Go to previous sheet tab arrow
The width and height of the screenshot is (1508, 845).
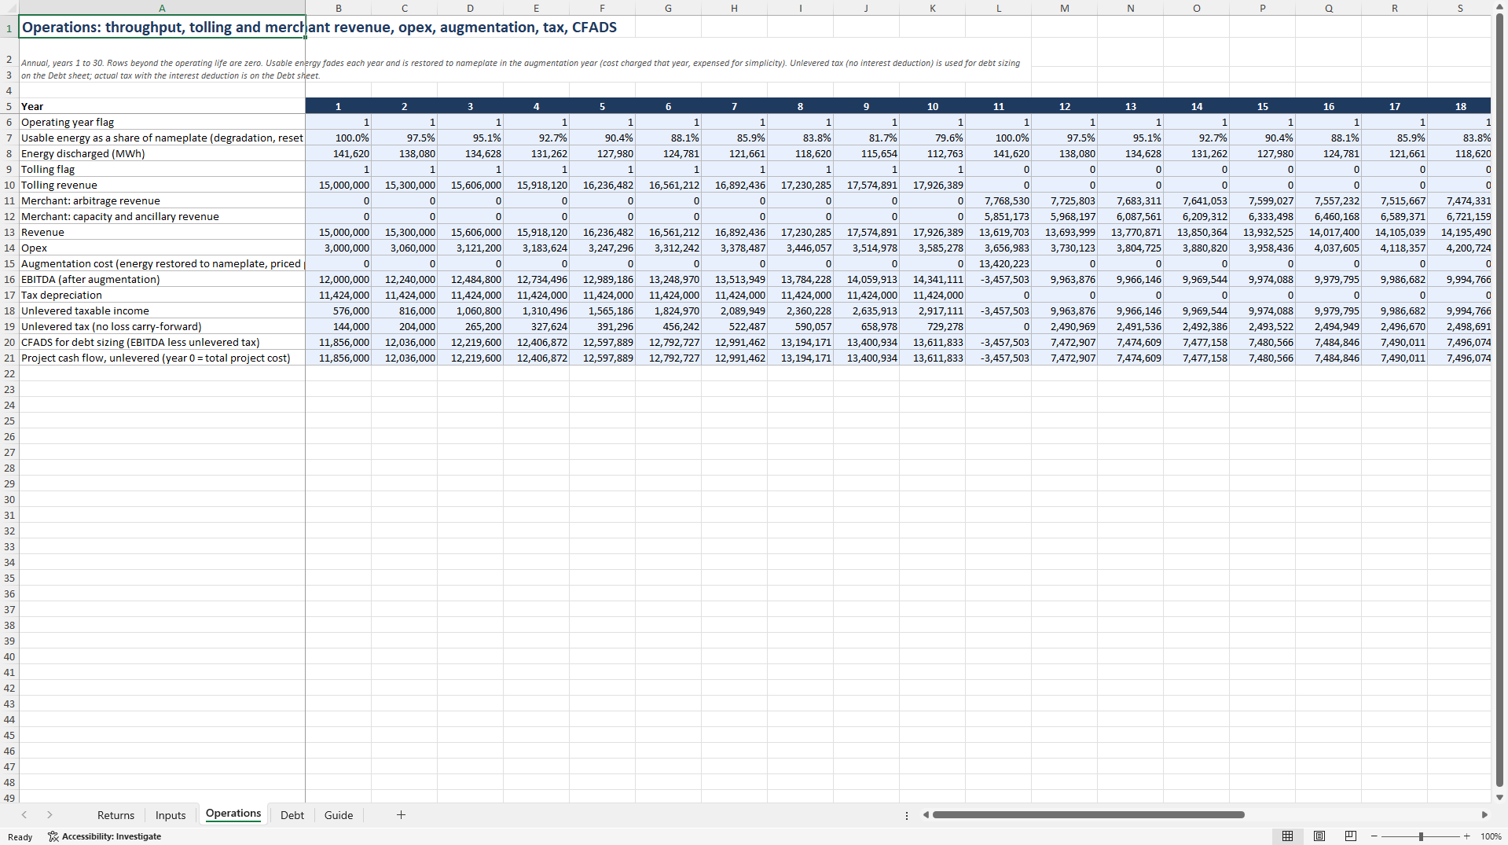pyautogui.click(x=24, y=815)
